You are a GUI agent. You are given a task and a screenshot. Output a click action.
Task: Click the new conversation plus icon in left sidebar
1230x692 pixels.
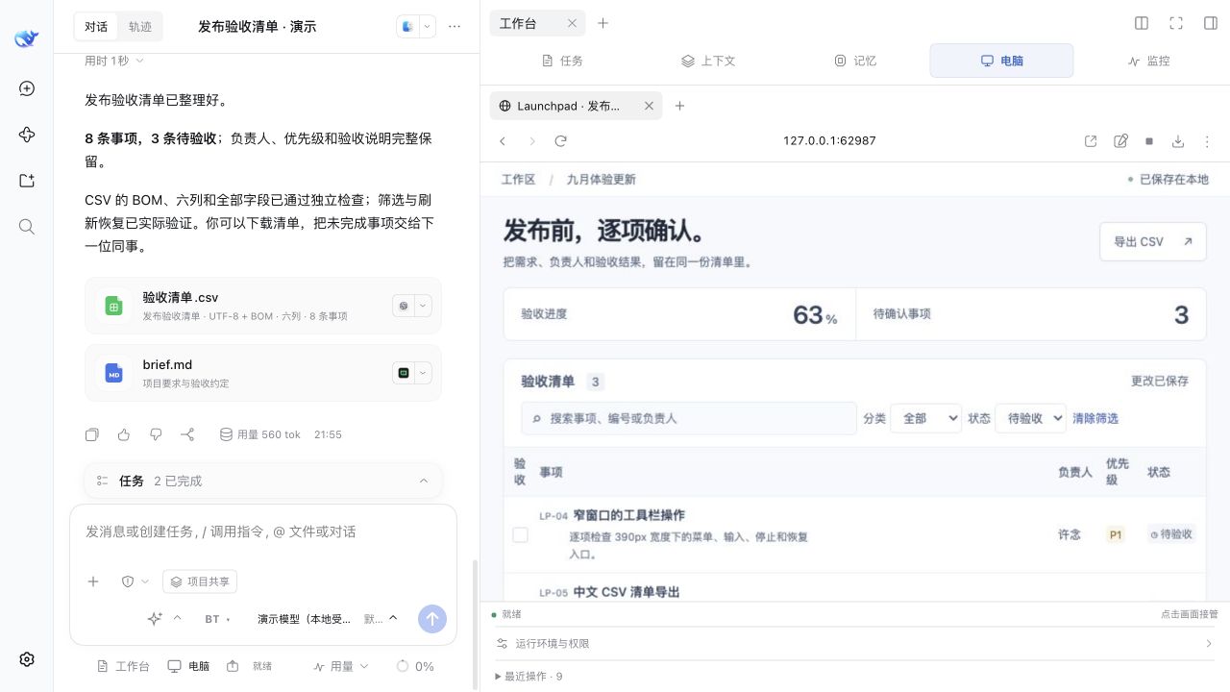(27, 88)
